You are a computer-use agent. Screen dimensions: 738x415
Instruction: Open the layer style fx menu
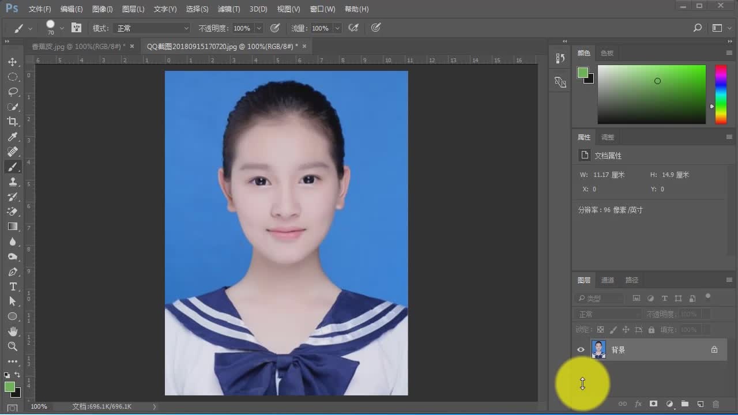(638, 404)
